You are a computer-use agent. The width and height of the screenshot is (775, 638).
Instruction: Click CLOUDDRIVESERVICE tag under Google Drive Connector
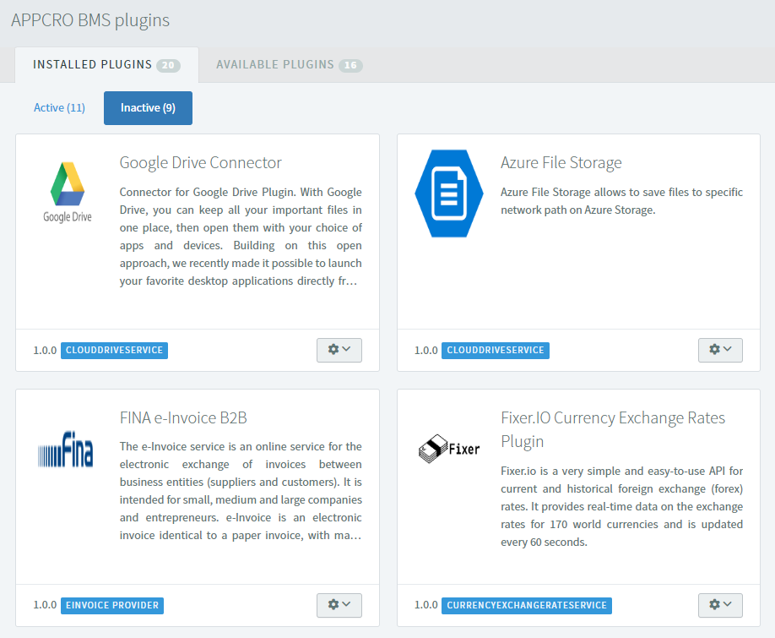coord(114,350)
